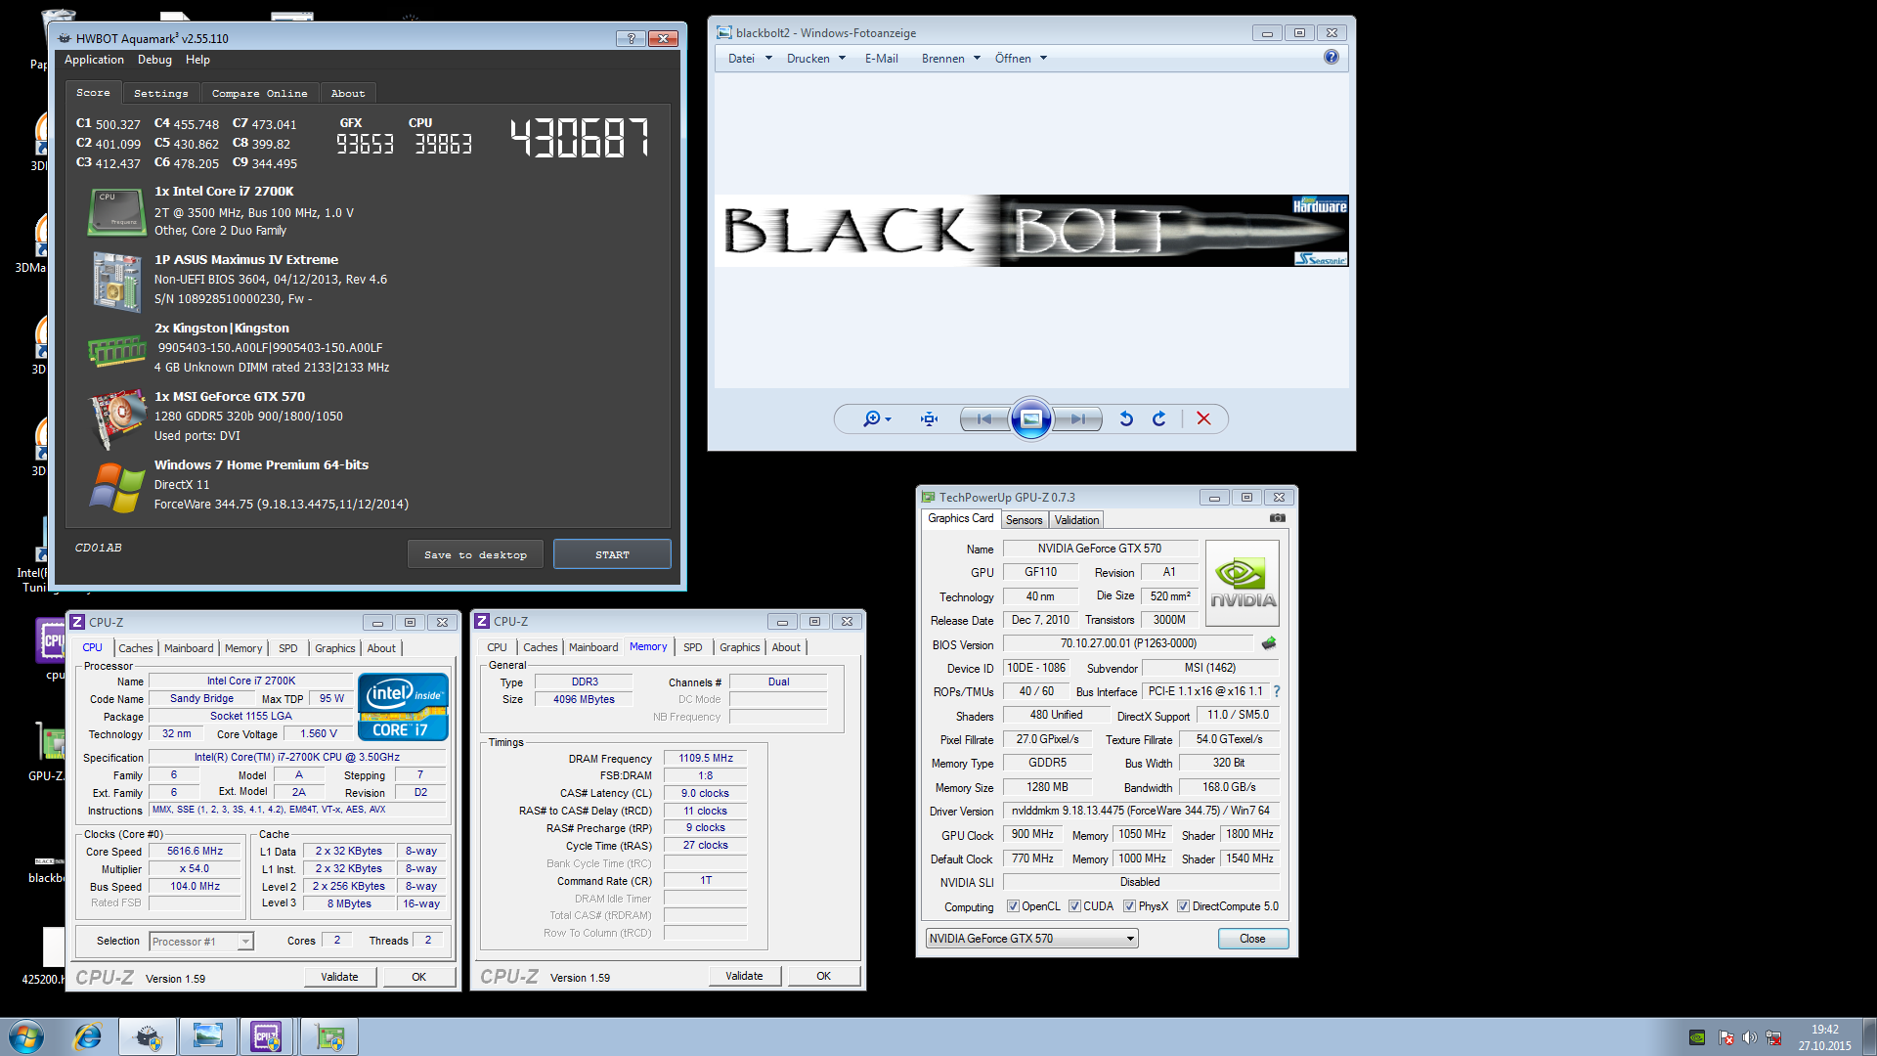Image resolution: width=1877 pixels, height=1056 pixels.
Task: Toggle the OpenCL checkbox in GPU-Z
Action: tap(1013, 906)
